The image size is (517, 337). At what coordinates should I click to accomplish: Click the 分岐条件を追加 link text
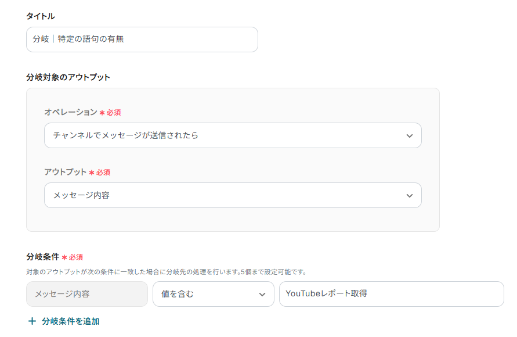pos(71,321)
